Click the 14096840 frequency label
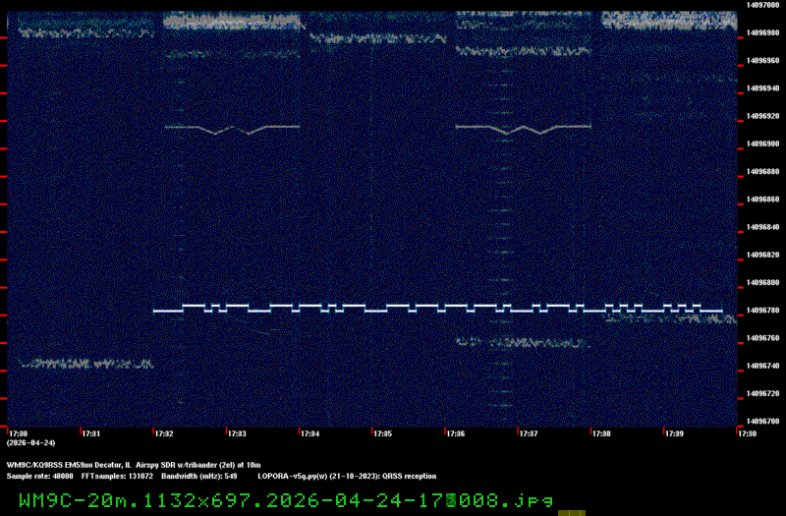This screenshot has height=516, width=786. click(x=762, y=227)
